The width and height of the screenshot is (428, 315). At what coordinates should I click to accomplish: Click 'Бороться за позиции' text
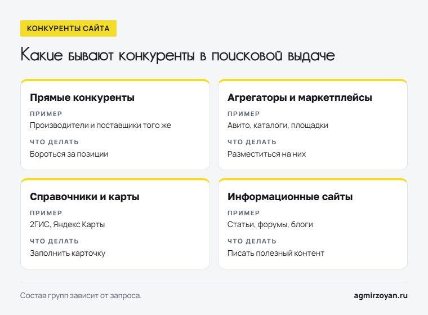click(69, 154)
